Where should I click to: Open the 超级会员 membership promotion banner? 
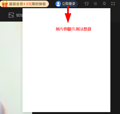[x=24, y=4]
